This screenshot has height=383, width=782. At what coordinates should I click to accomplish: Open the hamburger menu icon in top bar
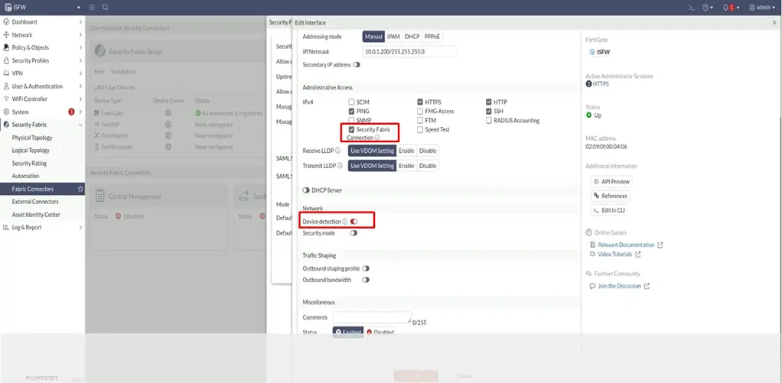click(x=93, y=8)
